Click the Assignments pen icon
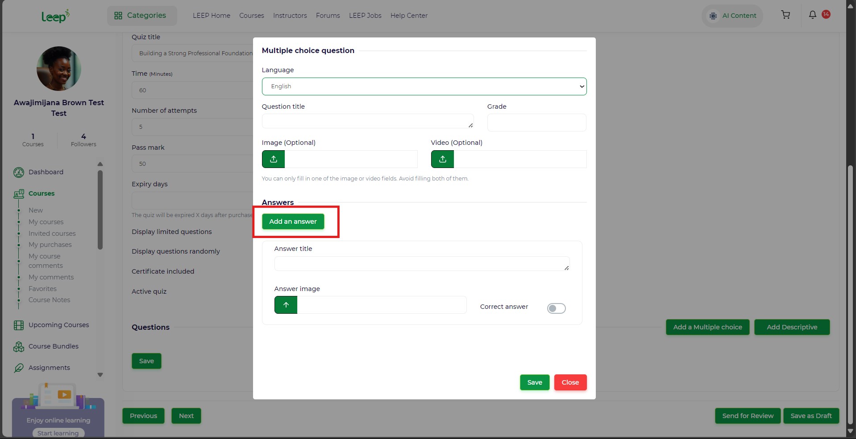 [x=19, y=368]
